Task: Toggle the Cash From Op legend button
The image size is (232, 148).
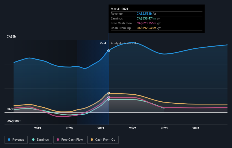Action: (103, 140)
